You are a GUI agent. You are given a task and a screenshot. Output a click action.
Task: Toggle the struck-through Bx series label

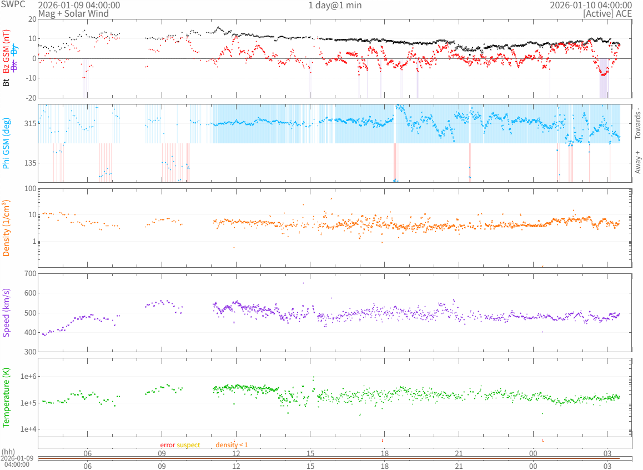coord(14,66)
